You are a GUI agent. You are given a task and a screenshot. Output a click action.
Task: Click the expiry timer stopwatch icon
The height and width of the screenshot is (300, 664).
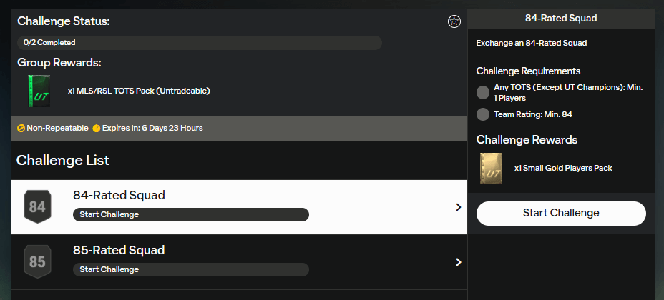(96, 129)
